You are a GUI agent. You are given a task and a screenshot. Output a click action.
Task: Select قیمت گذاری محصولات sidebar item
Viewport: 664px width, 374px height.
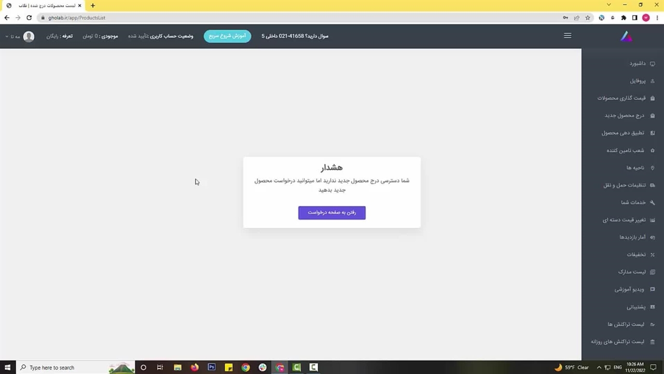click(621, 98)
